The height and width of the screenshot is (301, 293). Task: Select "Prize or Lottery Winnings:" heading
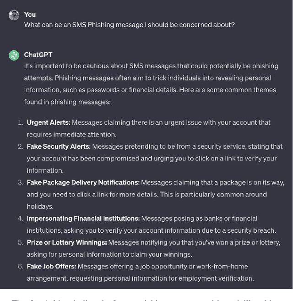66,242
